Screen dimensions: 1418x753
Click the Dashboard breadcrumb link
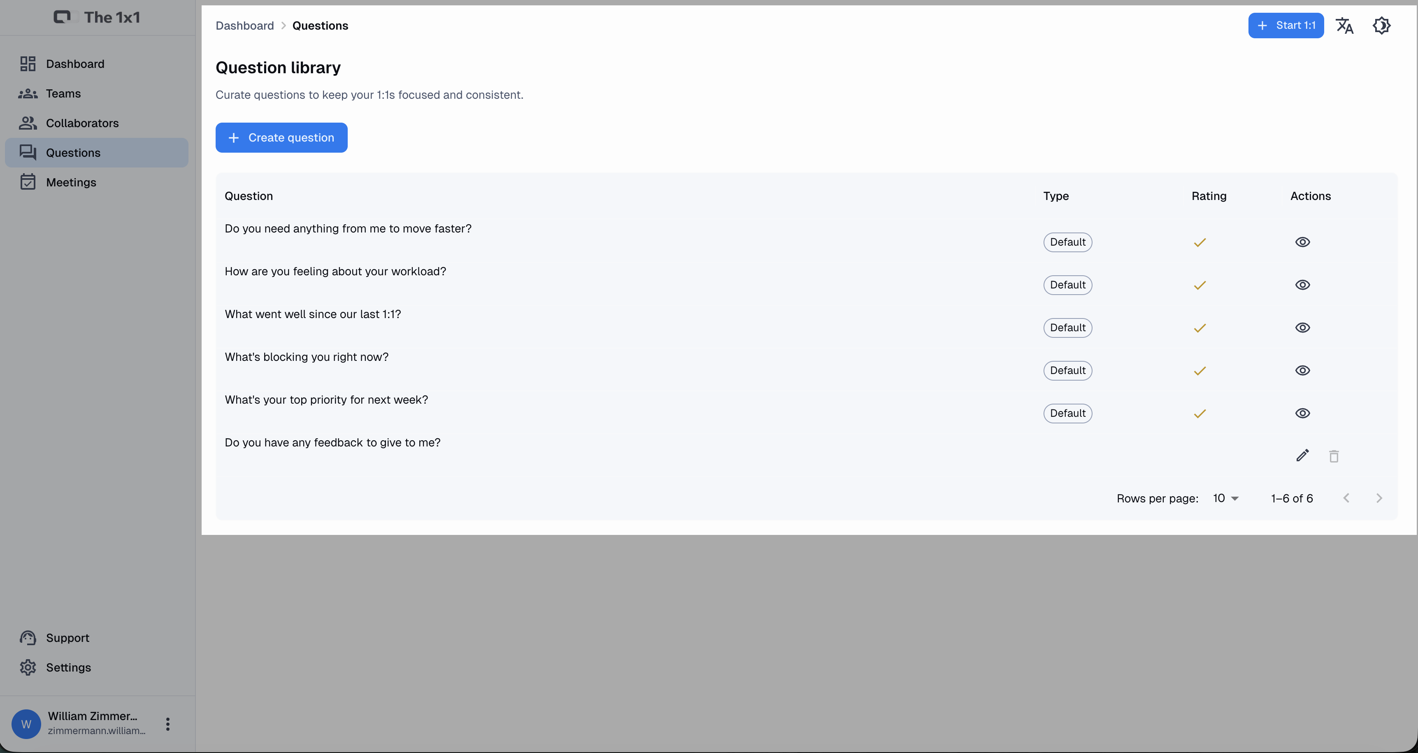[x=244, y=26]
